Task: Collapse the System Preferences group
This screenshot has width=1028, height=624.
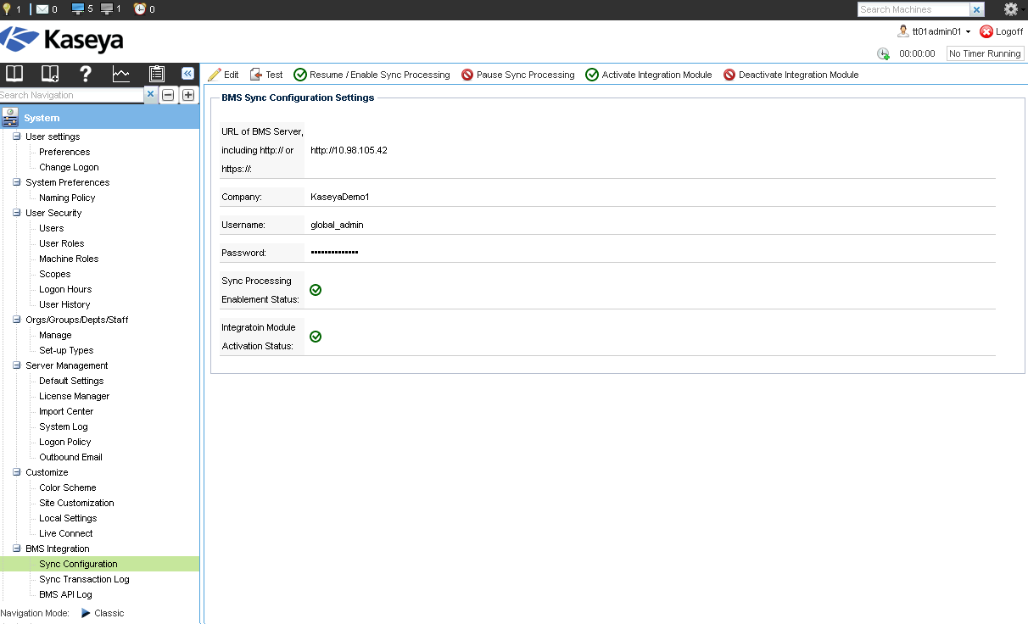Action: click(17, 182)
